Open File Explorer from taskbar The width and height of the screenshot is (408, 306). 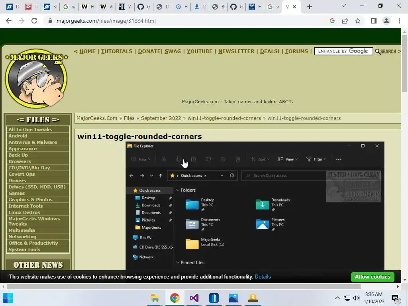[155, 298]
